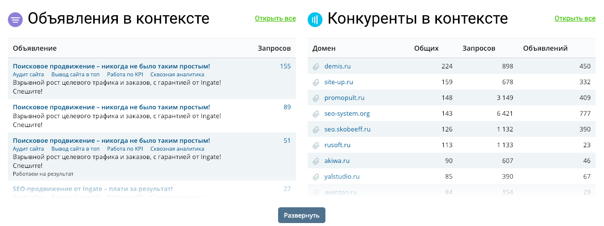Click paperclip icon next to promopult.ru
The image size is (604, 226).
(x=316, y=98)
